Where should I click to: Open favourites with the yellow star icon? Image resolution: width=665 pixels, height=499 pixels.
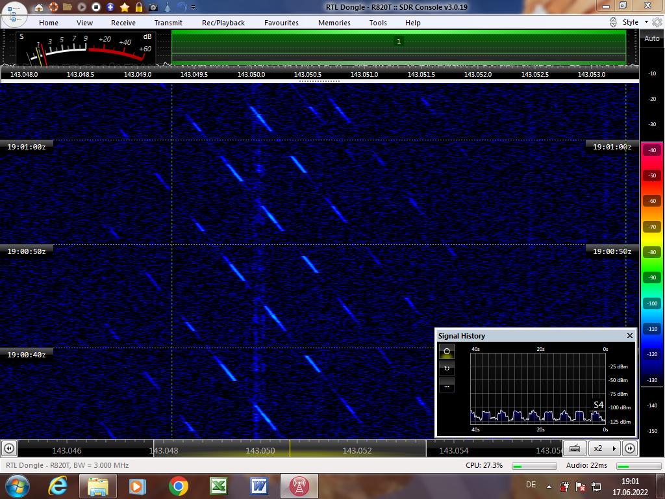point(125,6)
